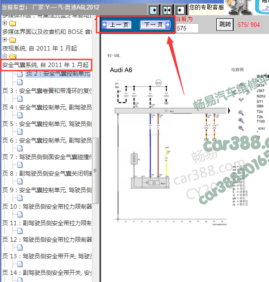The height and width of the screenshot is (282, 269).
Task: Open 页 2 : 安全气囊控制单元
Action: pos(58,74)
